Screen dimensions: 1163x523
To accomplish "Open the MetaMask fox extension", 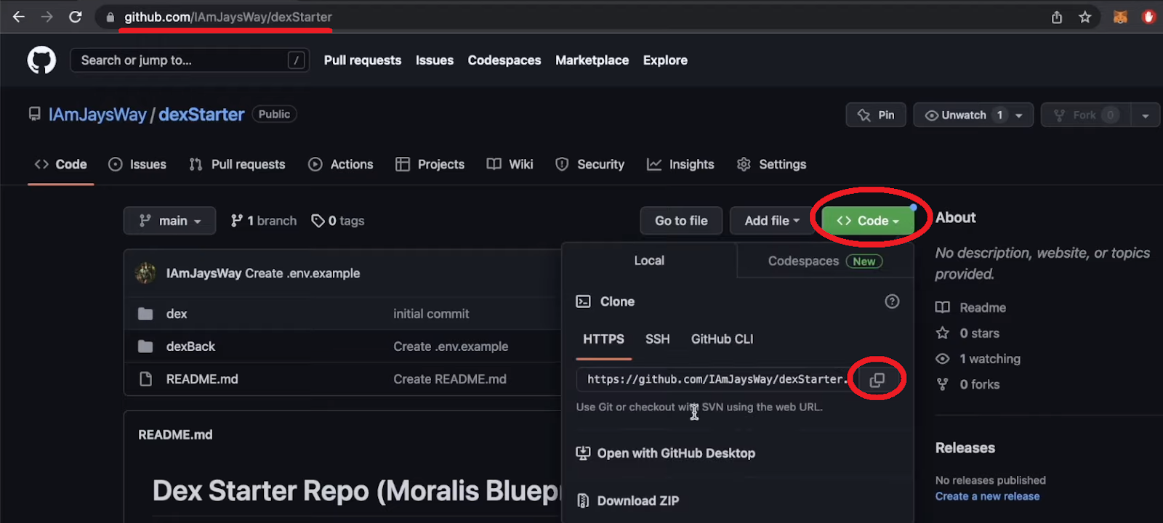I will 1120,17.
